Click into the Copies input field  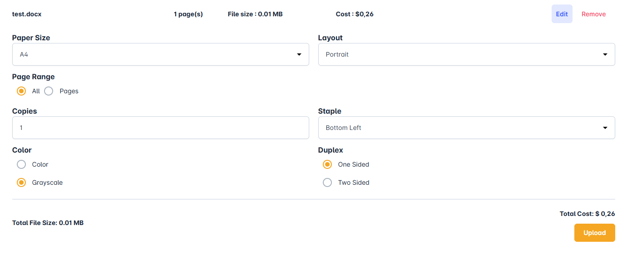[x=160, y=128]
